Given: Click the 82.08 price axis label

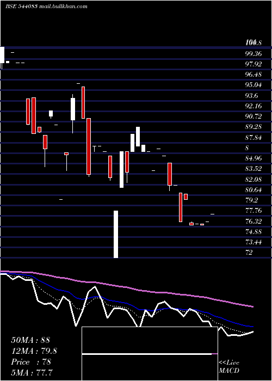Looking at the screenshot, I should point(254,180).
